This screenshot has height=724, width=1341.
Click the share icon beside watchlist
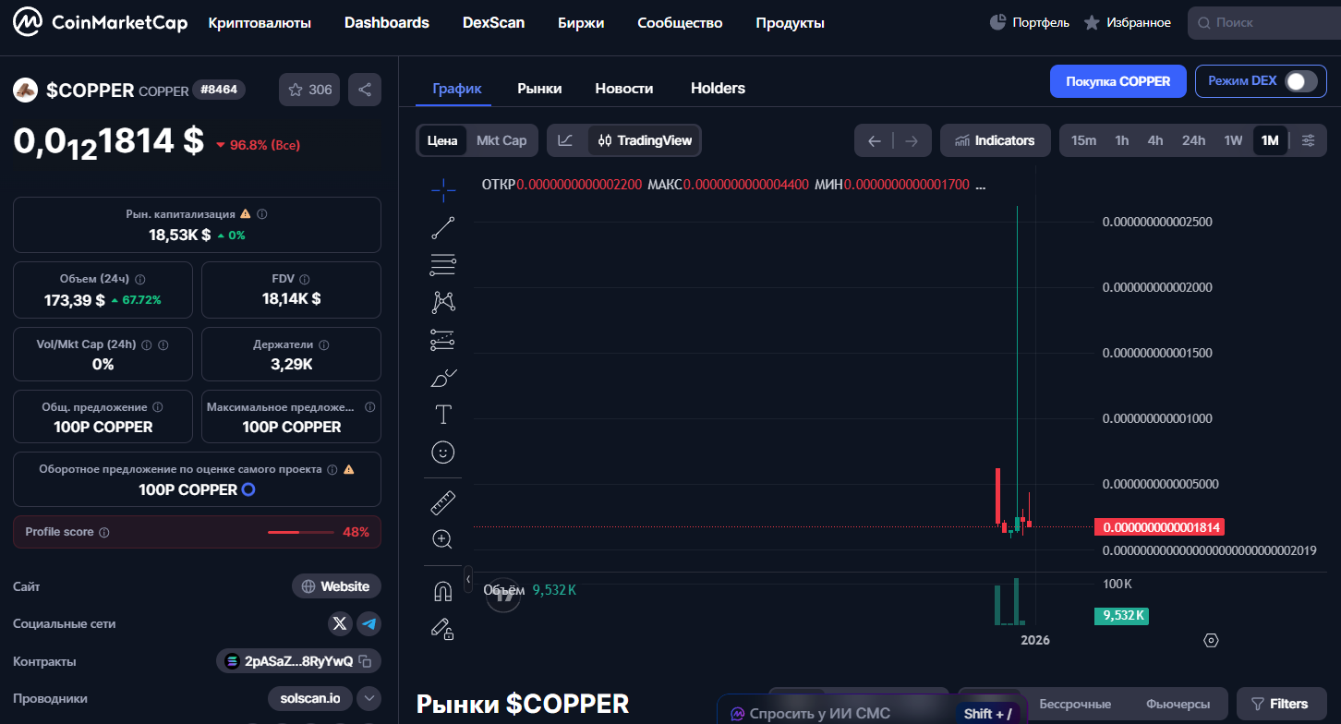click(365, 90)
